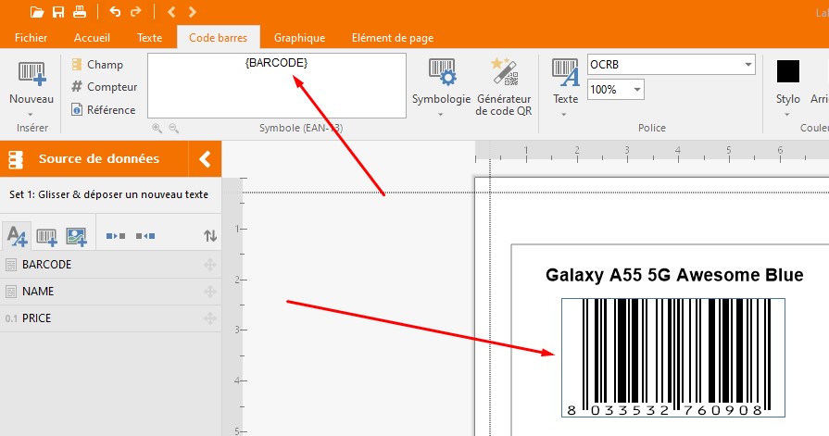This screenshot has height=436, width=829.
Task: Insert a new barcode with Nouveau
Action: (31, 73)
